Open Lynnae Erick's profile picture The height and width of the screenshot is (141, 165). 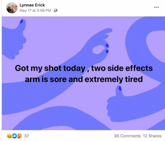click(x=12, y=8)
